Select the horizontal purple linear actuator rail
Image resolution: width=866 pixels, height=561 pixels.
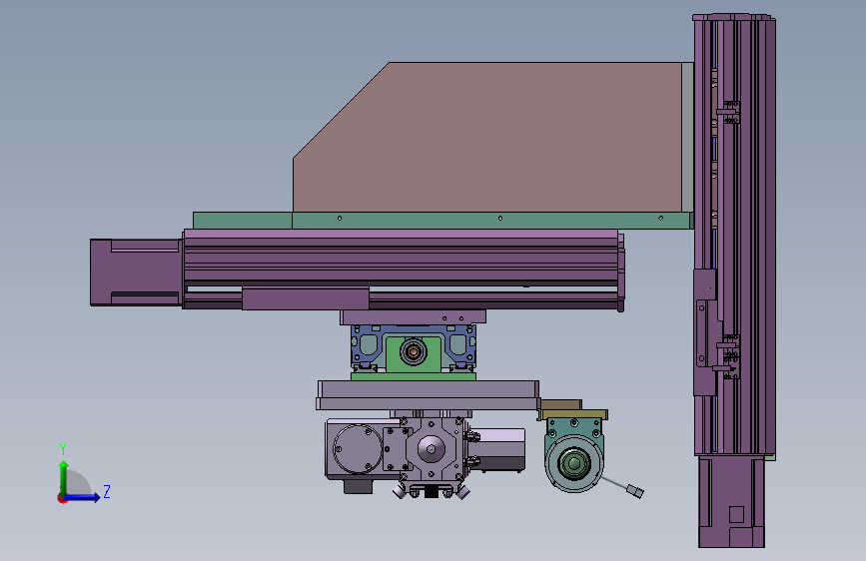coord(404,269)
